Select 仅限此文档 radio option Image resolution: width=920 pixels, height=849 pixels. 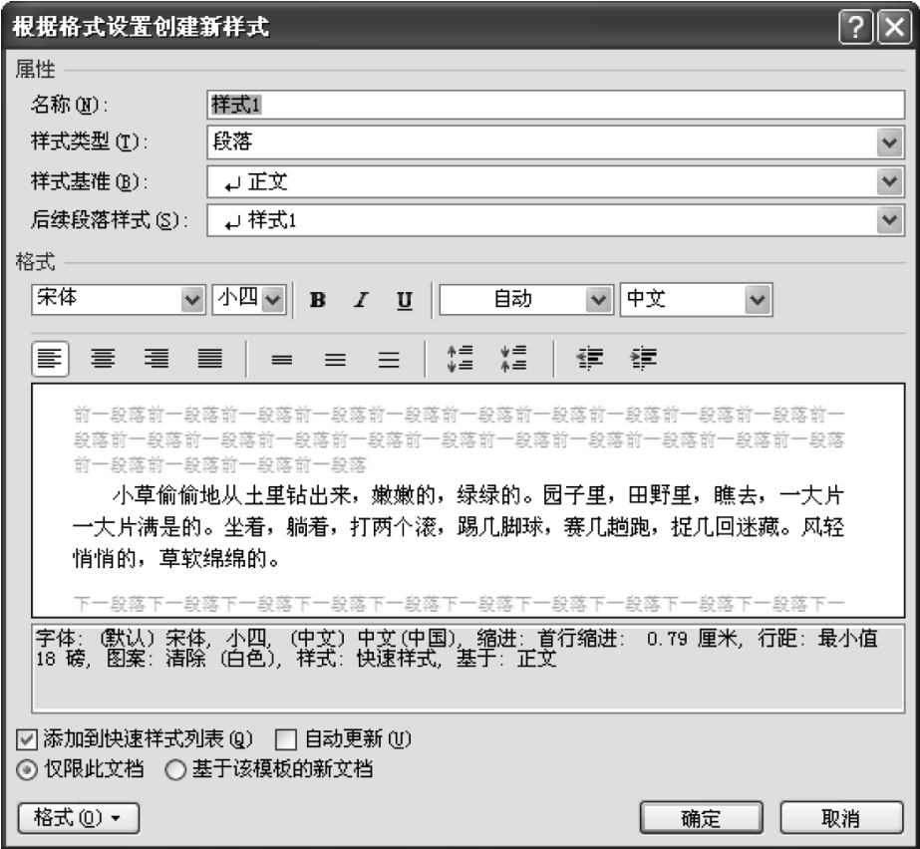pyautogui.click(x=27, y=769)
